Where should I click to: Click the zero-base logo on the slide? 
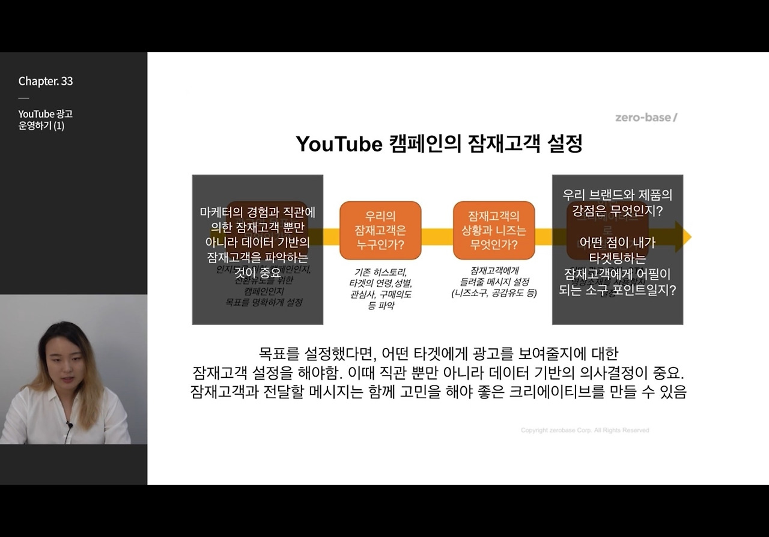[x=646, y=117]
